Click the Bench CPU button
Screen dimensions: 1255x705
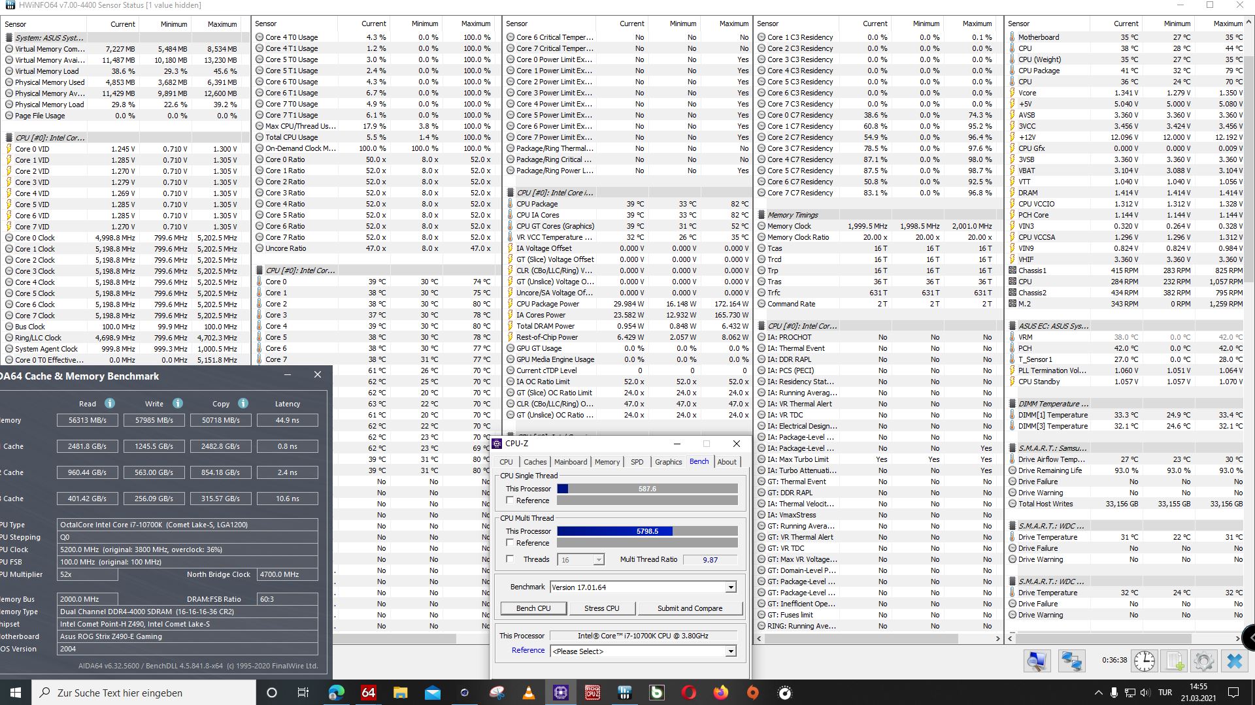pos(533,608)
